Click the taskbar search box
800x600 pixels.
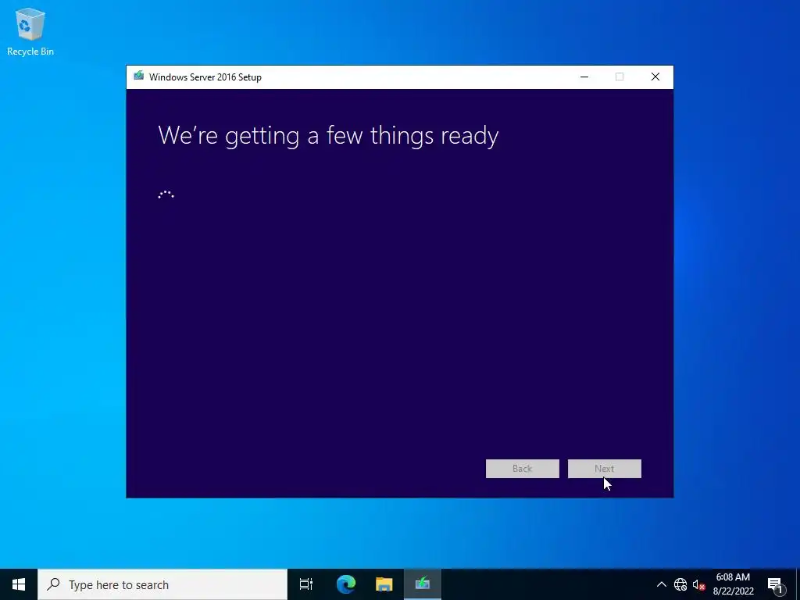tap(162, 584)
